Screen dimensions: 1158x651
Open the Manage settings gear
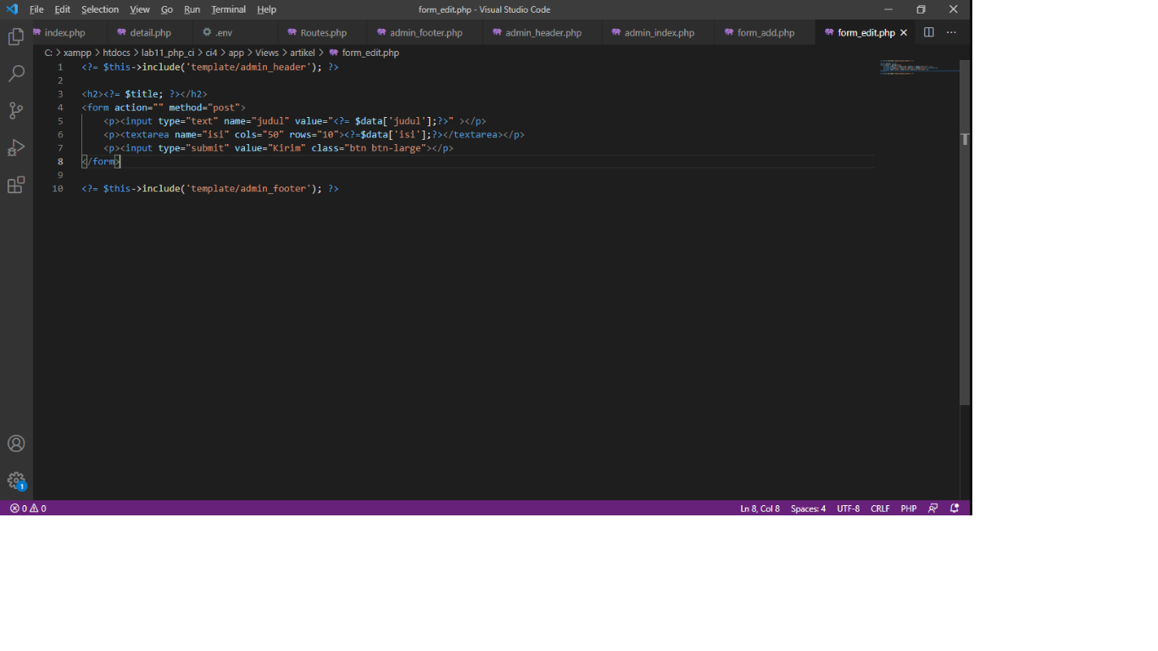(16, 480)
